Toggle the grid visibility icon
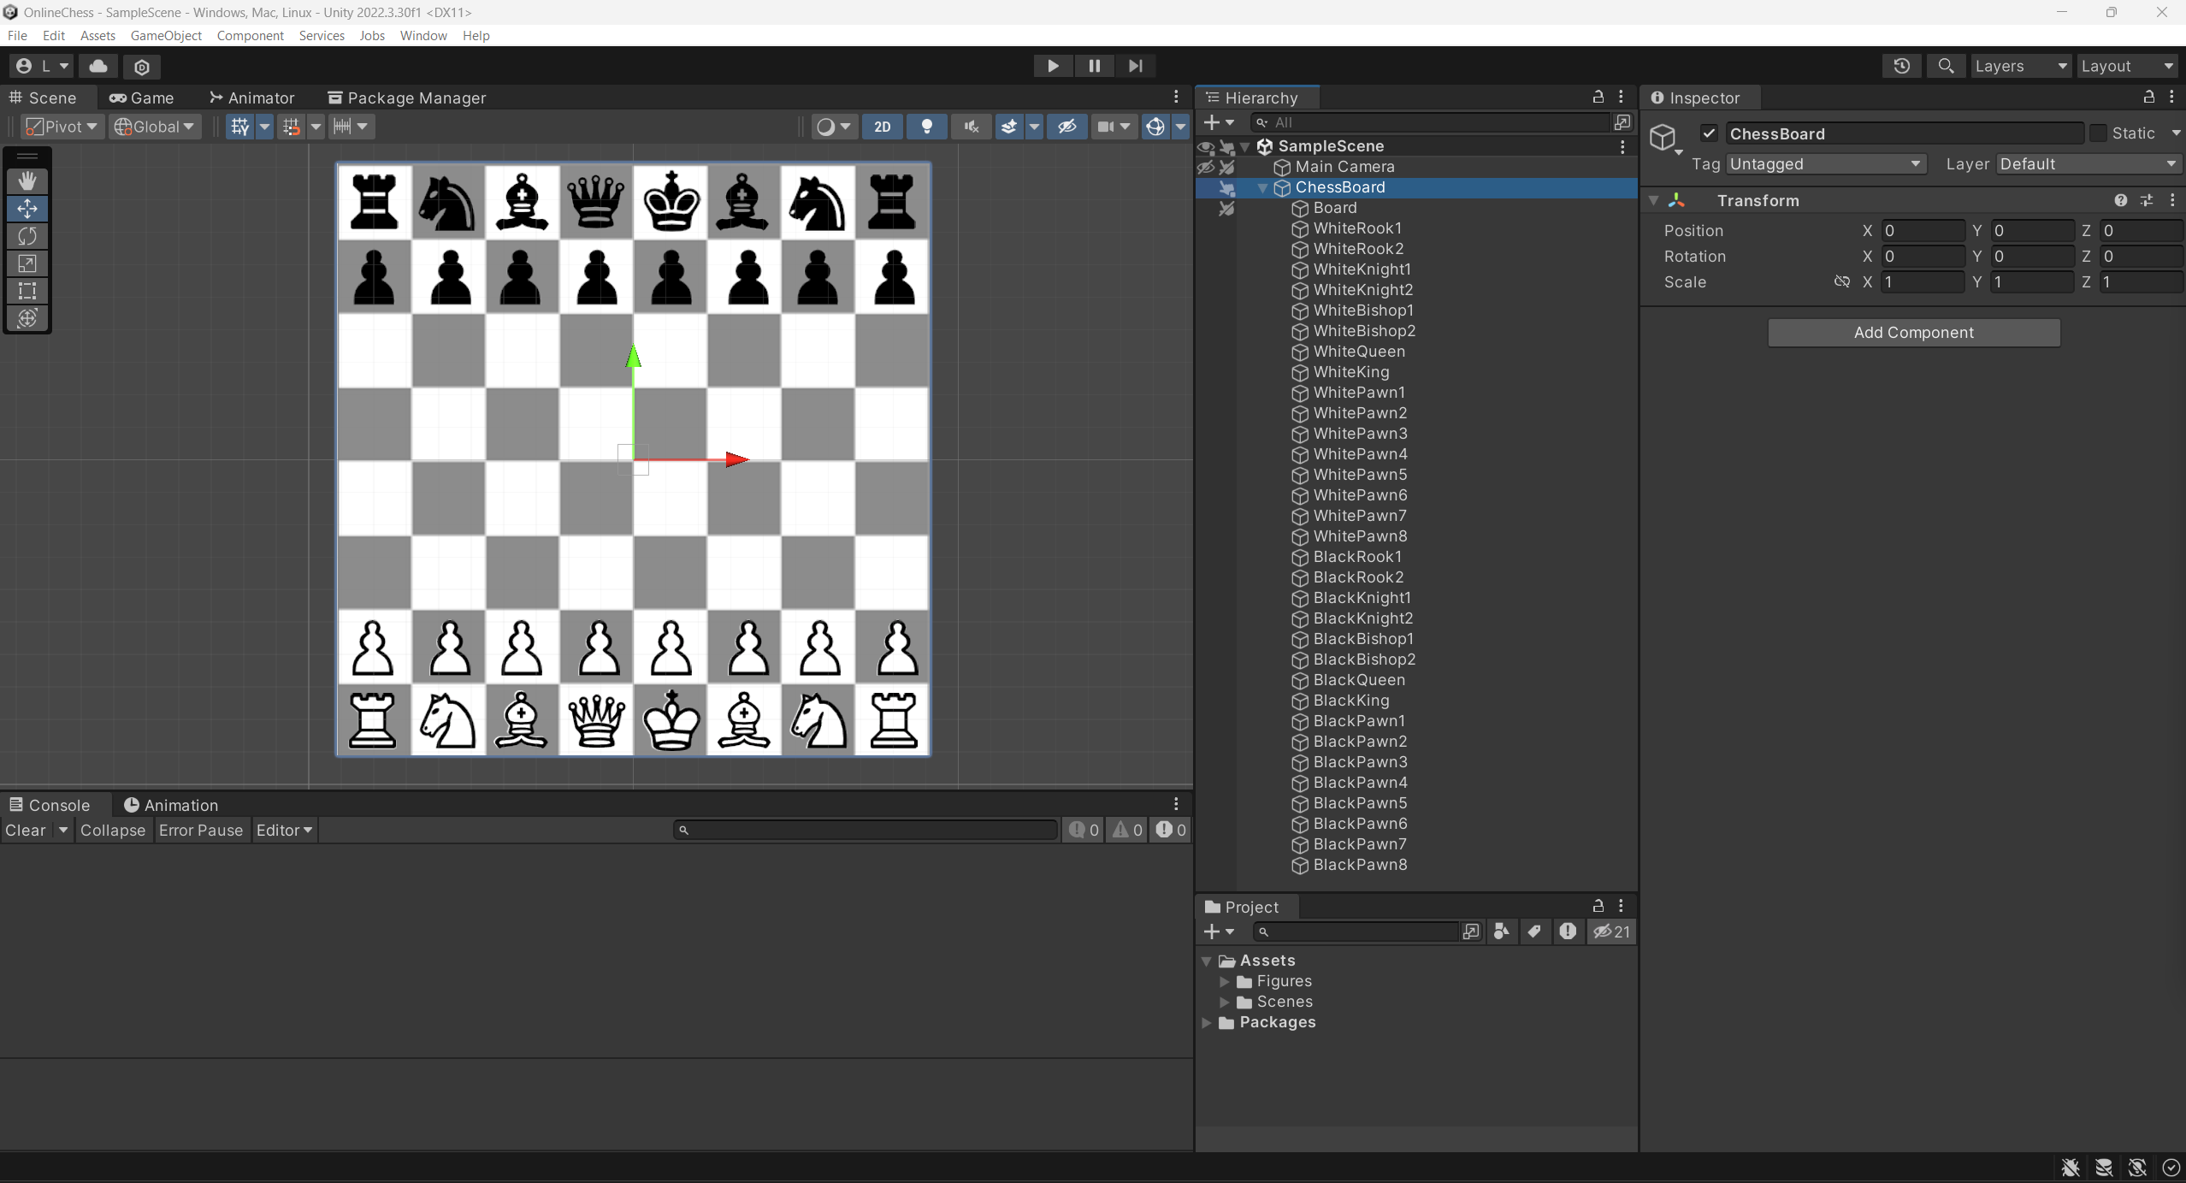 click(240, 127)
